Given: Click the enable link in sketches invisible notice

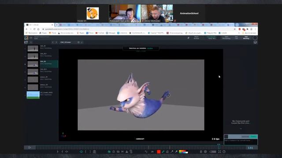Looking at the screenshot, I should point(150,48).
